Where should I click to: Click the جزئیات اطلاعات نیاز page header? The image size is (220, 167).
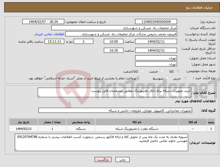pos(199,8)
